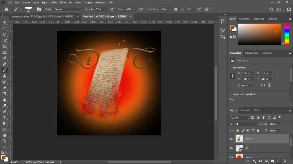Screen dimensions: 293x164
Task: Toggle layer filtering on or off
Action: tap(280, 117)
